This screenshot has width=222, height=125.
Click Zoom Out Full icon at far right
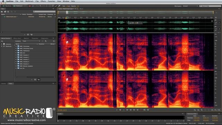pos(219,110)
